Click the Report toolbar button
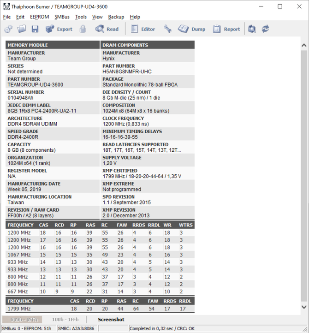309x333 pixels. pos(226,29)
